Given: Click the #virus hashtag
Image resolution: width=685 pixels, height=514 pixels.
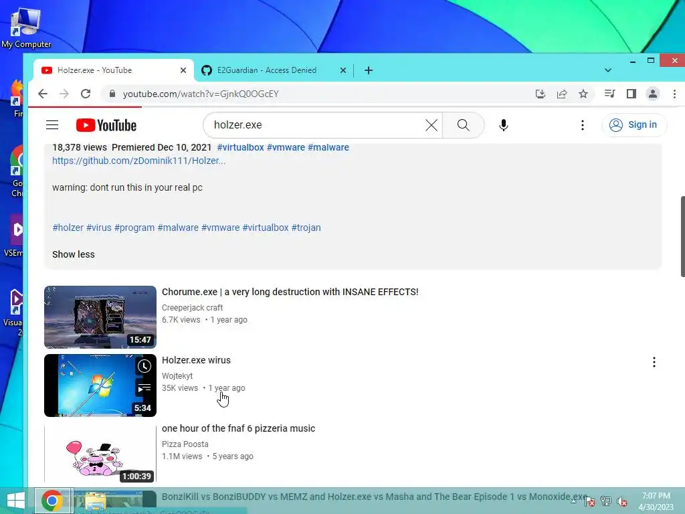Looking at the screenshot, I should (x=99, y=228).
